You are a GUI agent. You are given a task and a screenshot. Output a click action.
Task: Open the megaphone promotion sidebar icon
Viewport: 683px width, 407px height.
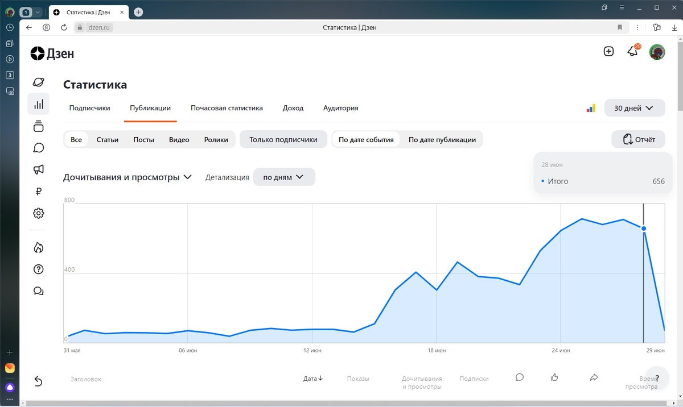[38, 169]
